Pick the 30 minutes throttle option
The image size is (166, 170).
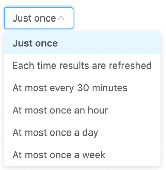[82, 88]
